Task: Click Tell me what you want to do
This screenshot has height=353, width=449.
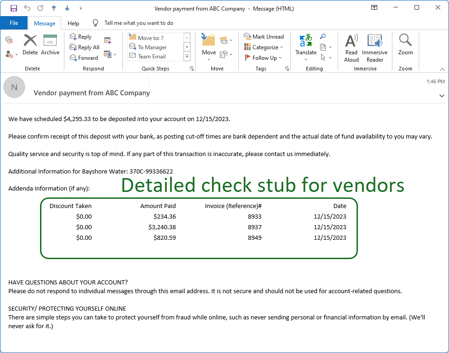Action: 138,23
